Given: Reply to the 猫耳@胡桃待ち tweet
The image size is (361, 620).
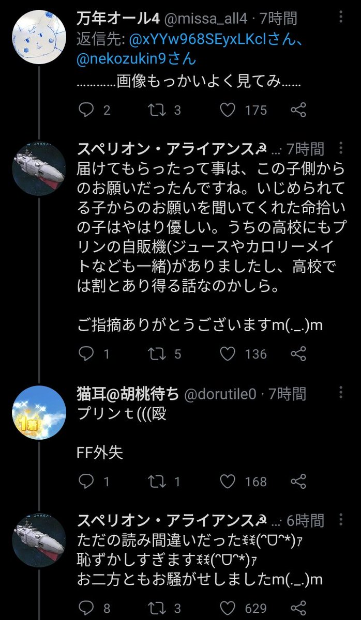Looking at the screenshot, I should [86, 482].
